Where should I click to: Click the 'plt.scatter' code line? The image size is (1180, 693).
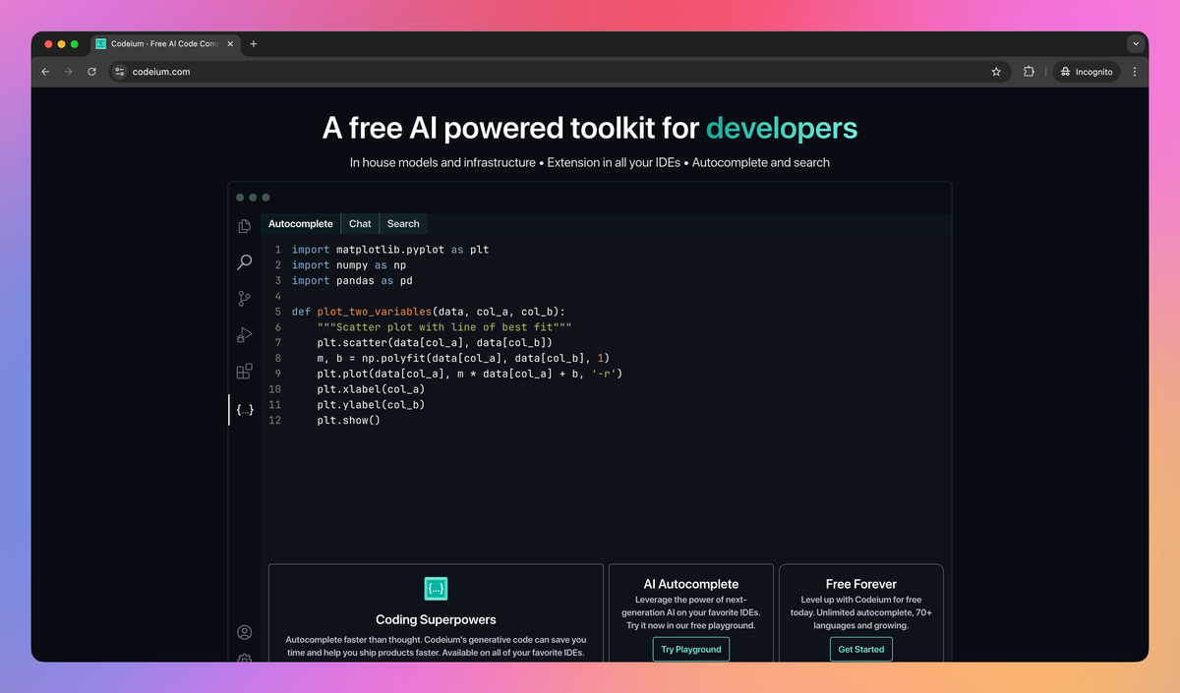click(435, 343)
